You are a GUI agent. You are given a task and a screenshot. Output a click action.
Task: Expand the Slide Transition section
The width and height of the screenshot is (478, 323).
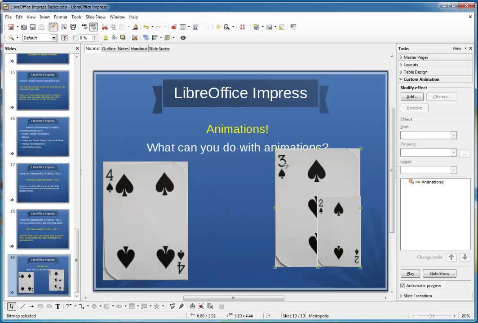(435, 296)
